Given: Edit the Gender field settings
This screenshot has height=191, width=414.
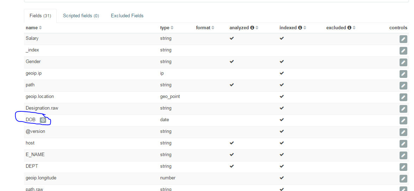Looking at the screenshot, I should point(403,62).
